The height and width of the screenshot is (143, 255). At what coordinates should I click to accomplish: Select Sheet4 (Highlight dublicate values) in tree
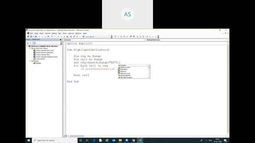(47, 57)
